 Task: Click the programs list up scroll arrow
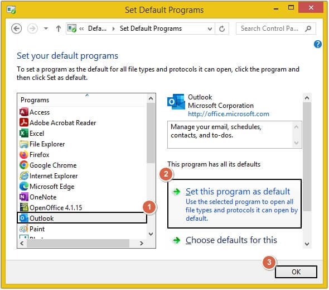pyautogui.click(x=151, y=98)
